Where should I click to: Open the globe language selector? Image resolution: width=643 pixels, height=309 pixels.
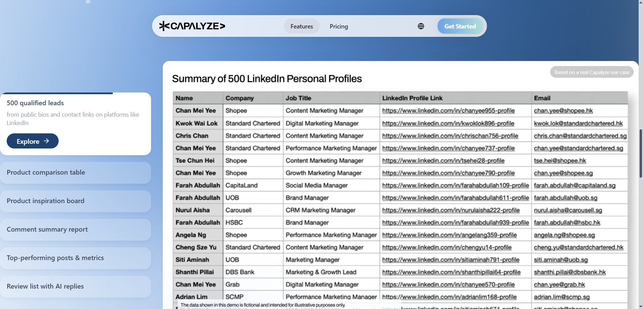point(421,26)
